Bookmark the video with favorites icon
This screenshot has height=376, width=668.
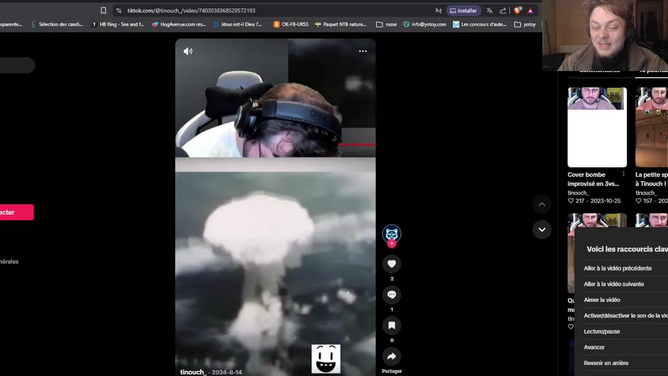tap(391, 325)
